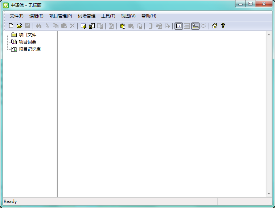The image size is (275, 208).
Task: Open the 编辑(E) menu
Action: tap(36, 16)
